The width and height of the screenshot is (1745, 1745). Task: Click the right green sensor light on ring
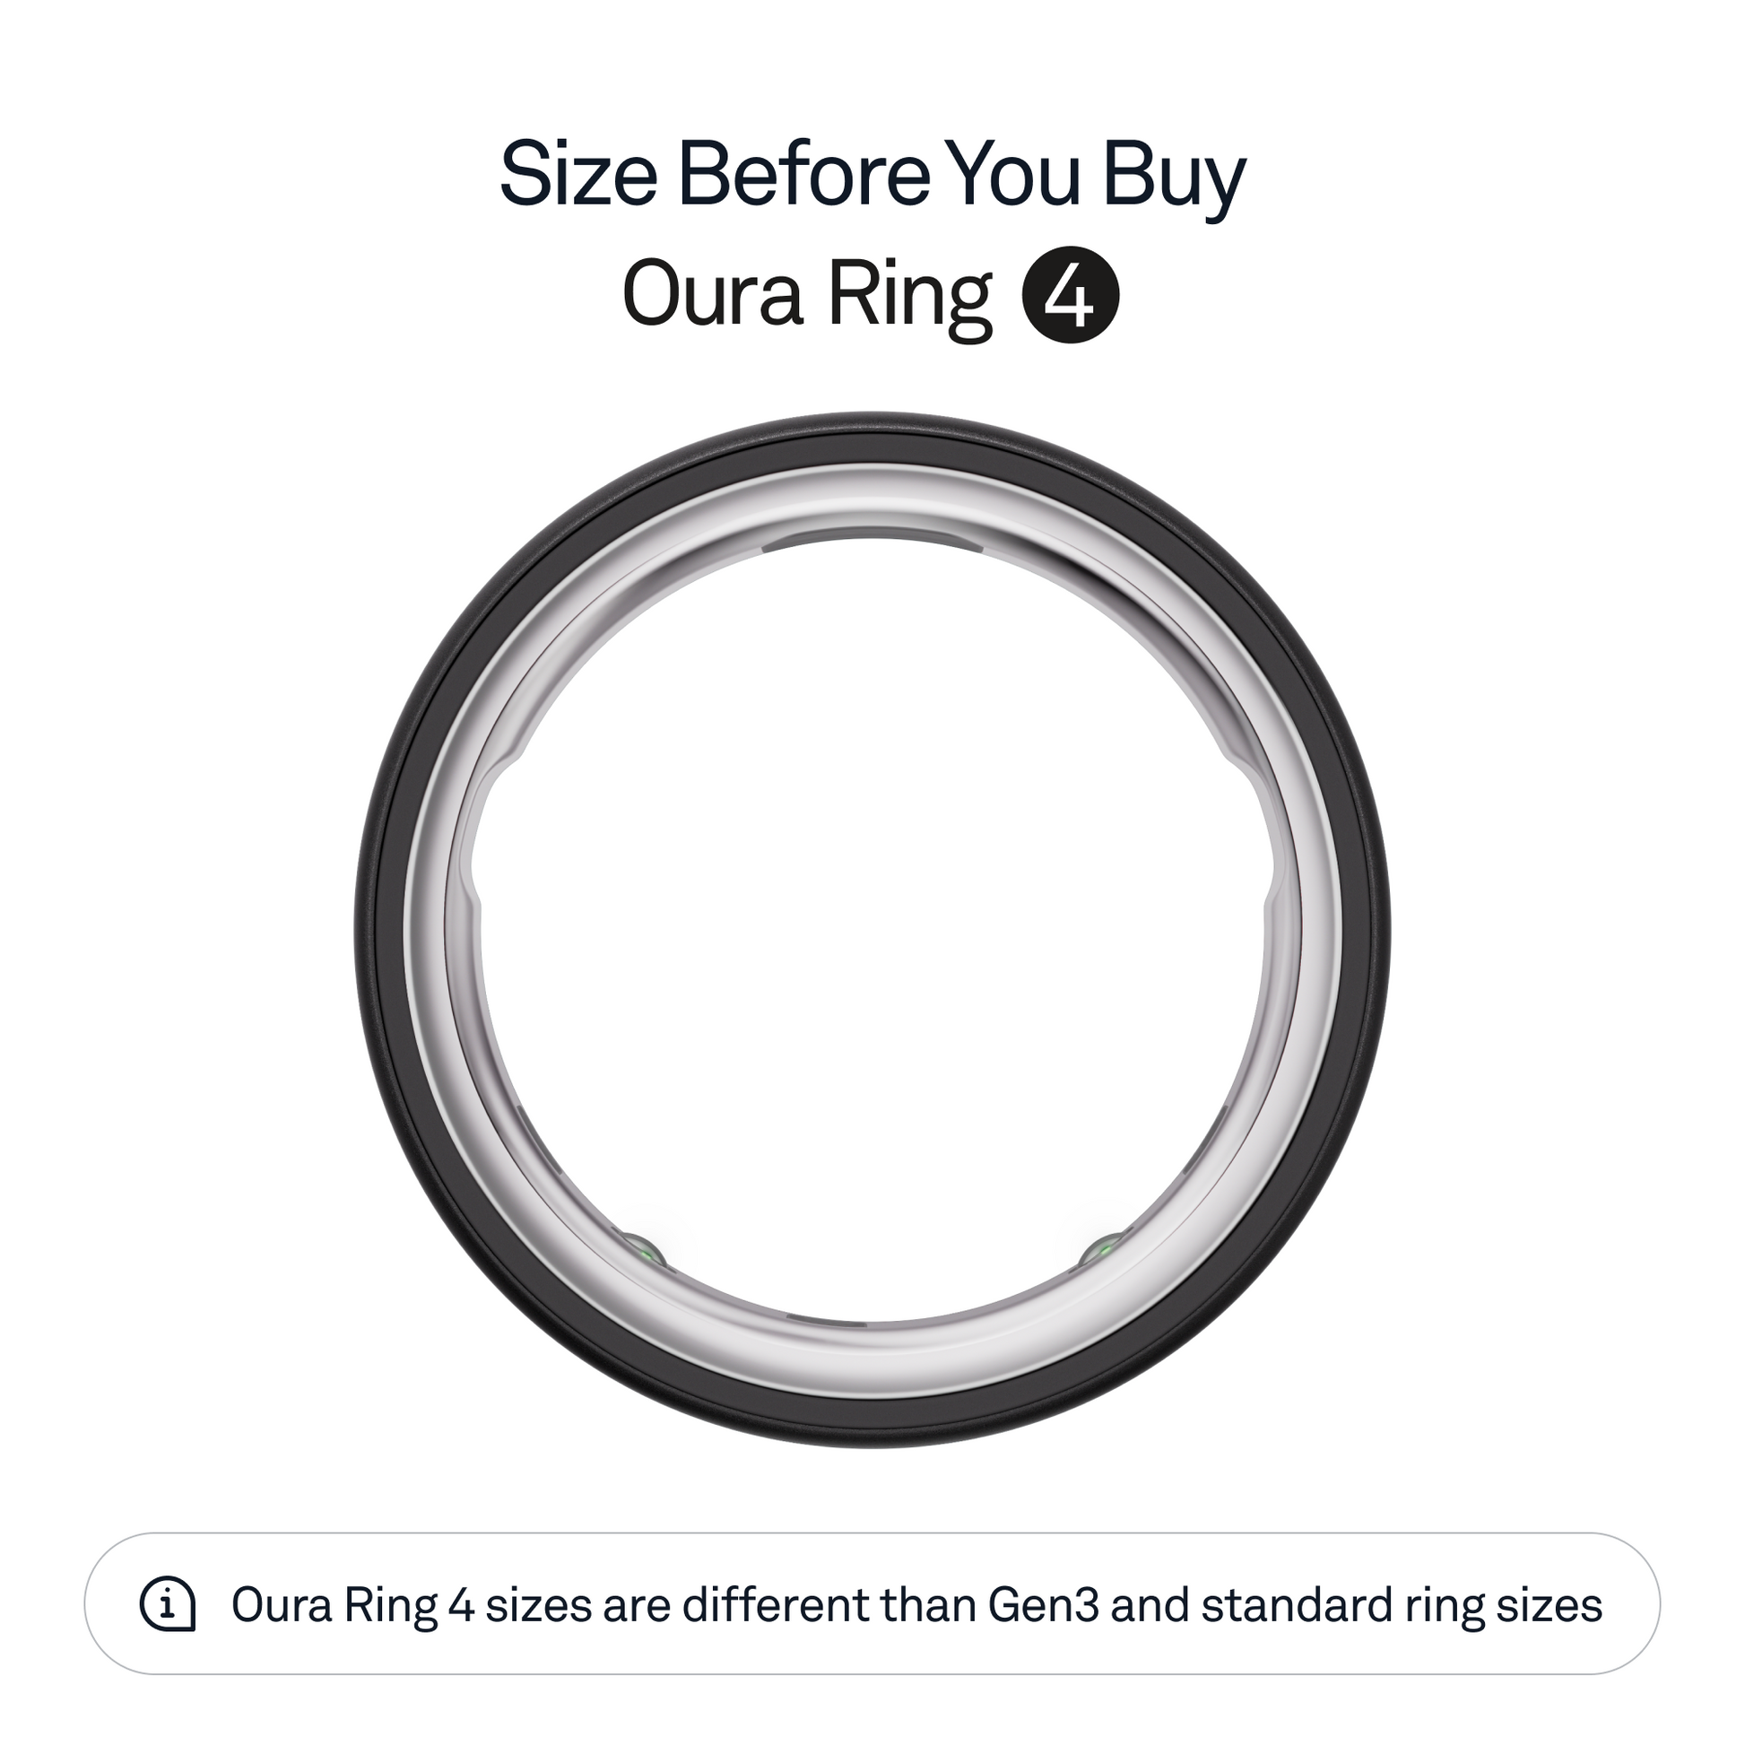(1104, 1251)
